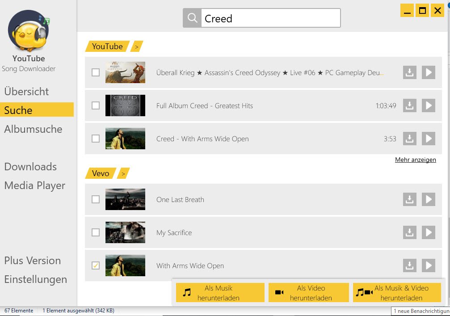
Task: Download Creed - With Arms Wide Open
Action: tap(409, 139)
